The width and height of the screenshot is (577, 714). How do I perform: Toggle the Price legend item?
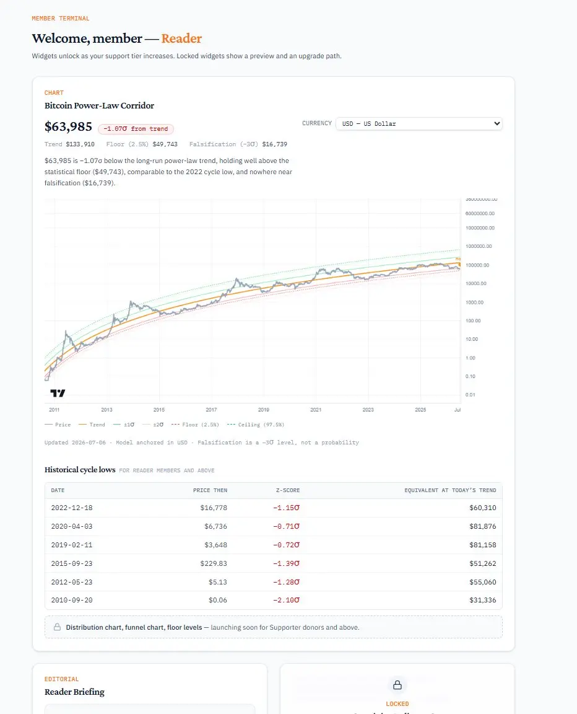(x=58, y=425)
